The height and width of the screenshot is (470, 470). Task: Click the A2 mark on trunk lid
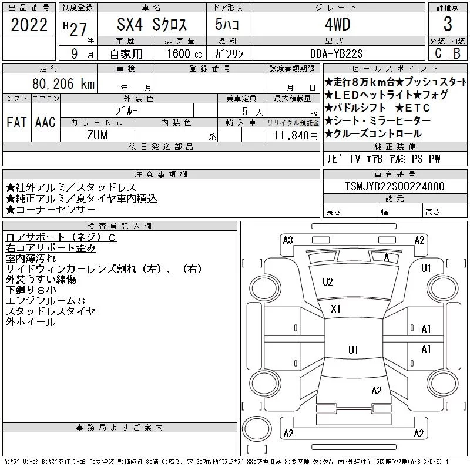(377, 391)
